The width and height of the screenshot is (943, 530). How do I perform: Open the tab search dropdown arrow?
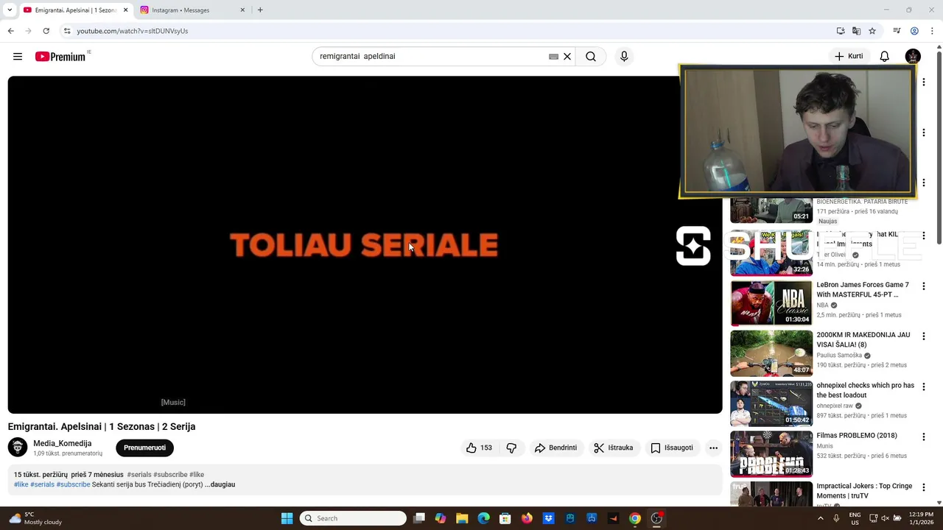coord(10,10)
